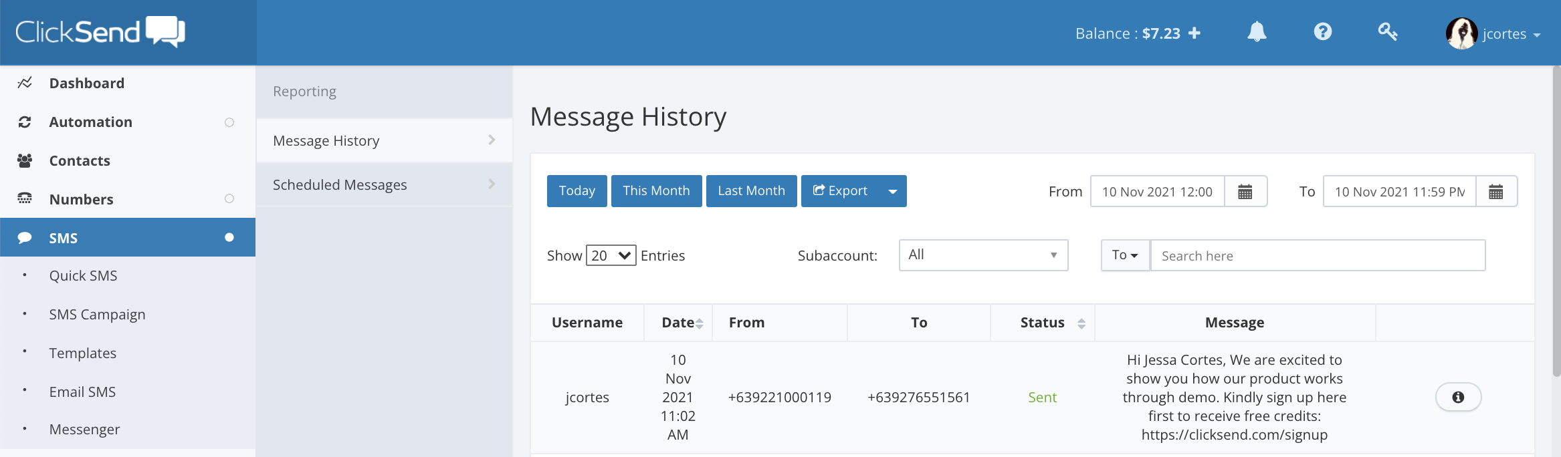Filter messages by Today
1561x457 pixels.
(x=577, y=191)
